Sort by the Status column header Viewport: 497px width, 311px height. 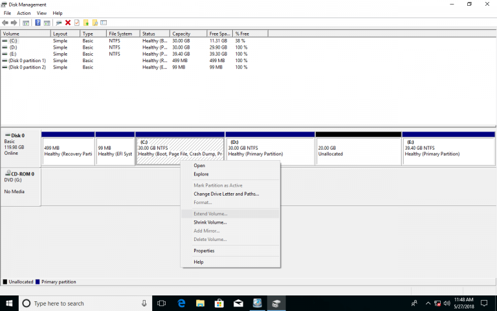pyautogui.click(x=155, y=34)
